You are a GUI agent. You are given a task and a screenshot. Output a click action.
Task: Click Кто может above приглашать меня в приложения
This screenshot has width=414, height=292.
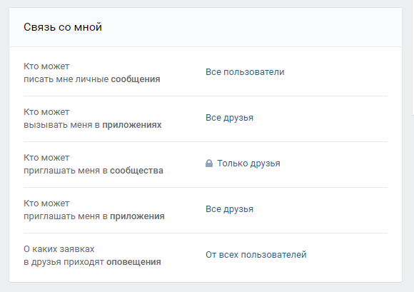[x=46, y=203]
